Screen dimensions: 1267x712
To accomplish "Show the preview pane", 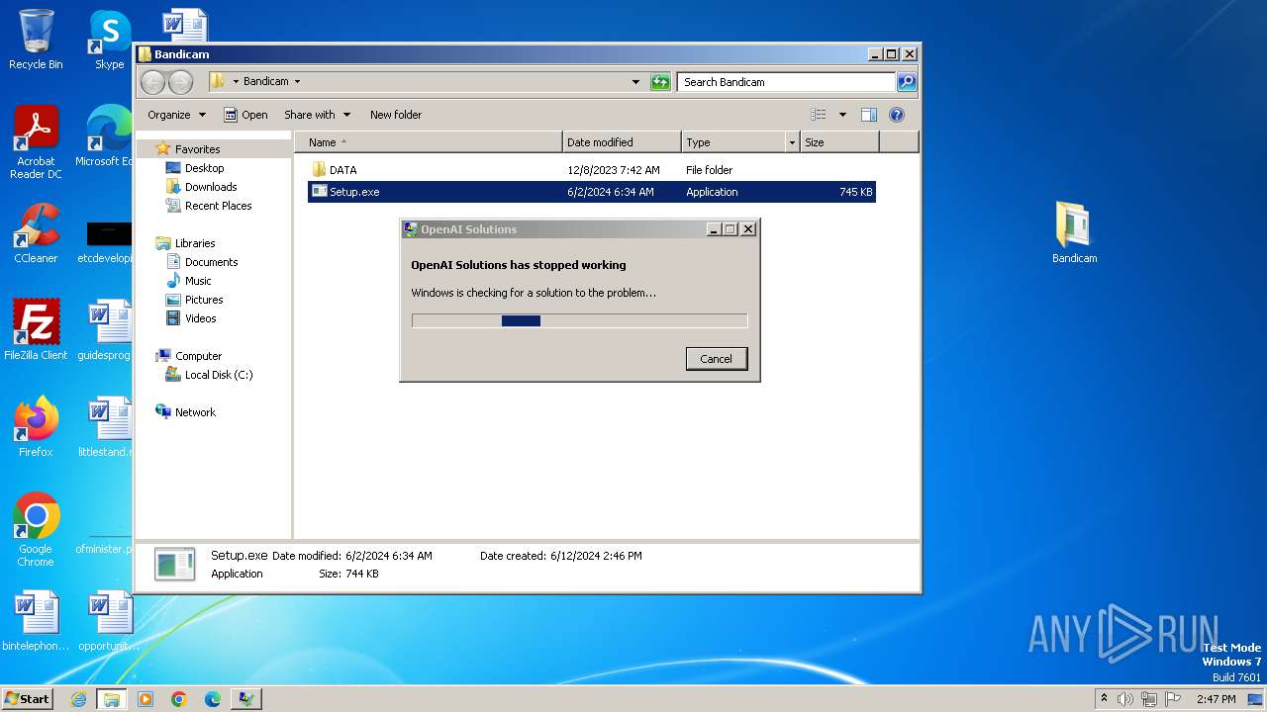I will click(x=868, y=115).
